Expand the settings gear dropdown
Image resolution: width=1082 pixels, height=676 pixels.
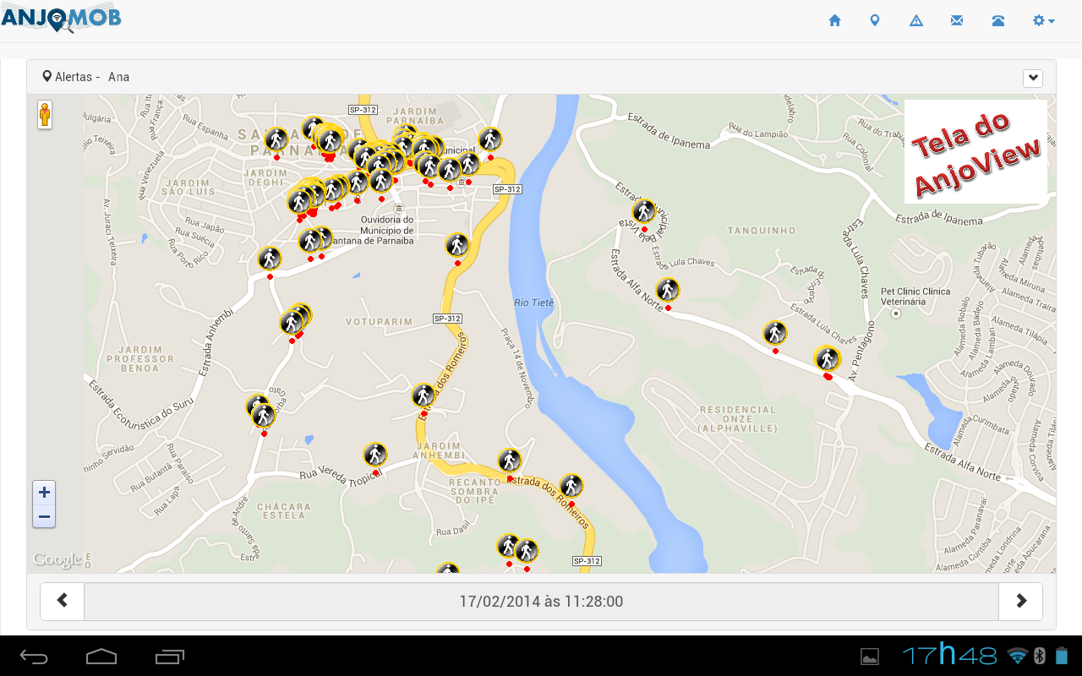[1044, 20]
